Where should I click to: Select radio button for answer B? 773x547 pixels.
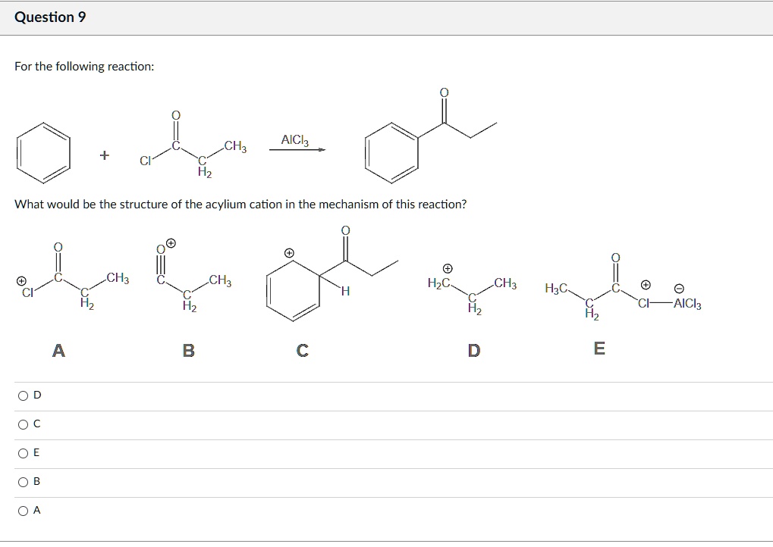(x=24, y=480)
